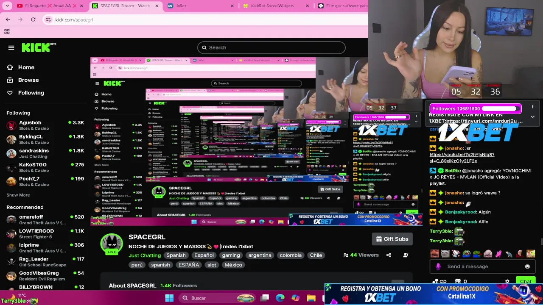Select the Español tag

pyautogui.click(x=204, y=255)
